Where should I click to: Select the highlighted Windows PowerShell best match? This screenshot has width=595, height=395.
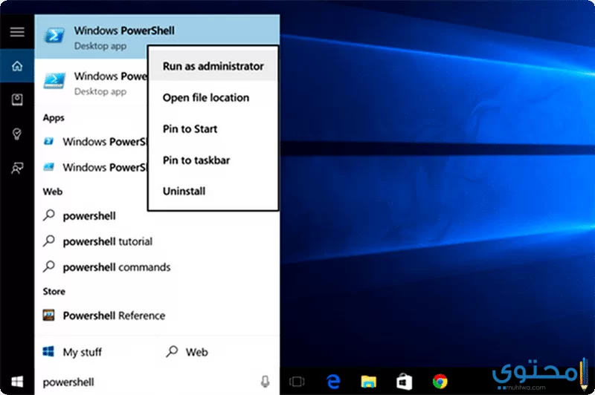tap(157, 36)
